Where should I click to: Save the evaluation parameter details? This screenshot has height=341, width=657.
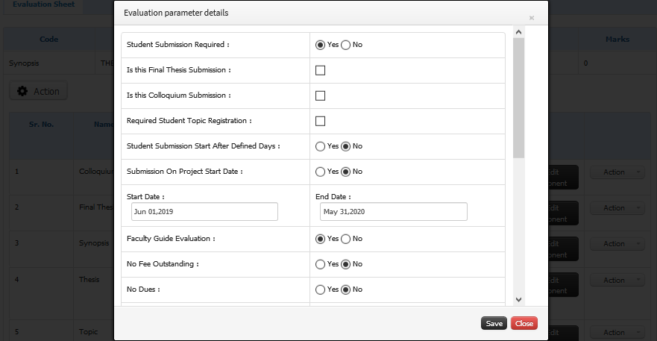494,323
